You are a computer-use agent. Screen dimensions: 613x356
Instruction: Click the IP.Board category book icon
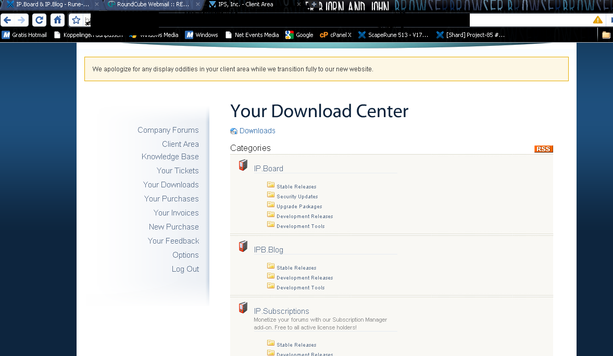243,165
